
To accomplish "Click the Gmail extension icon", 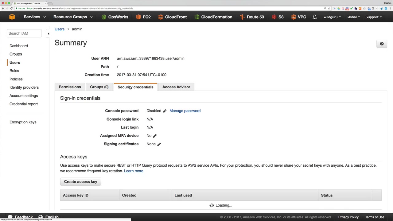I will coord(343,8).
